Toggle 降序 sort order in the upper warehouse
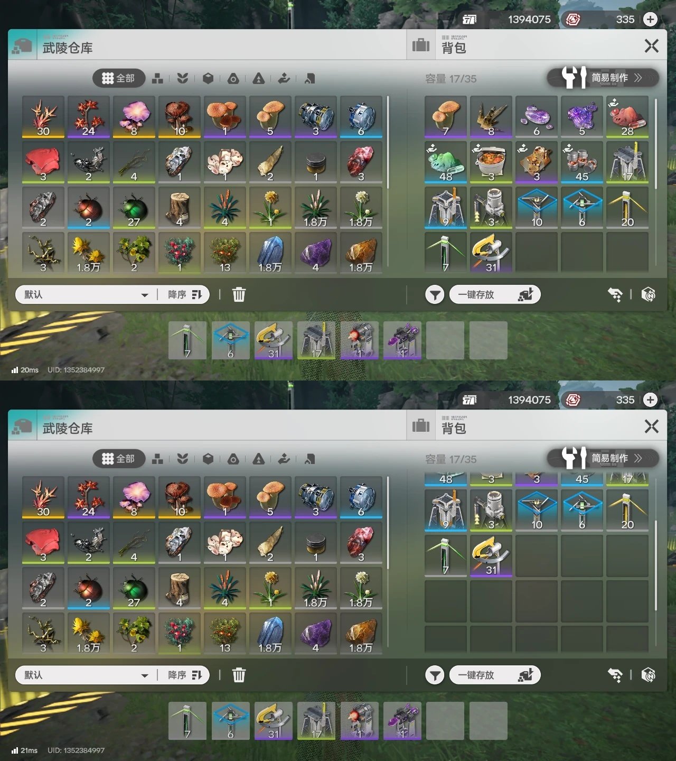Viewport: 676px width, 761px height. coord(185,294)
